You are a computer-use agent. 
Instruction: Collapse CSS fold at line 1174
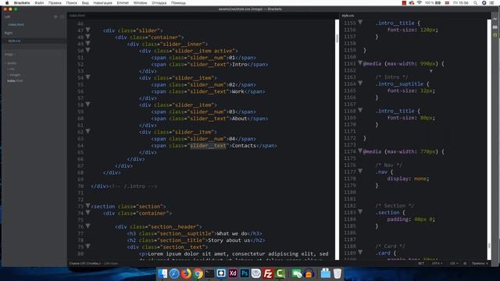coord(360,151)
